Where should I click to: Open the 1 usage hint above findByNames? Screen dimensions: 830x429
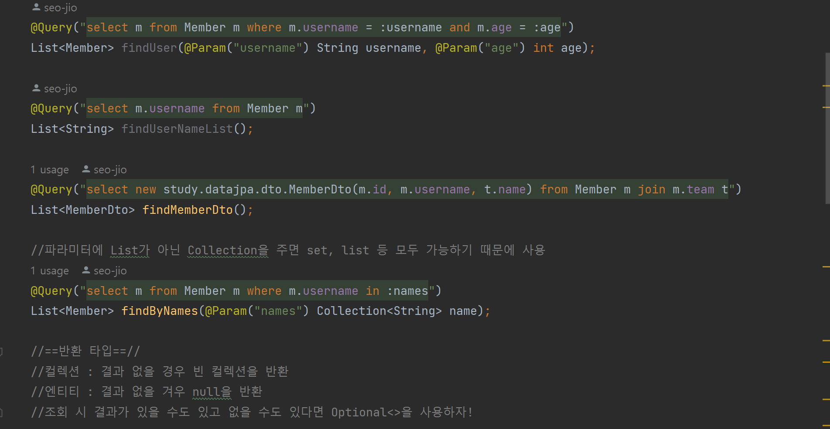point(50,271)
